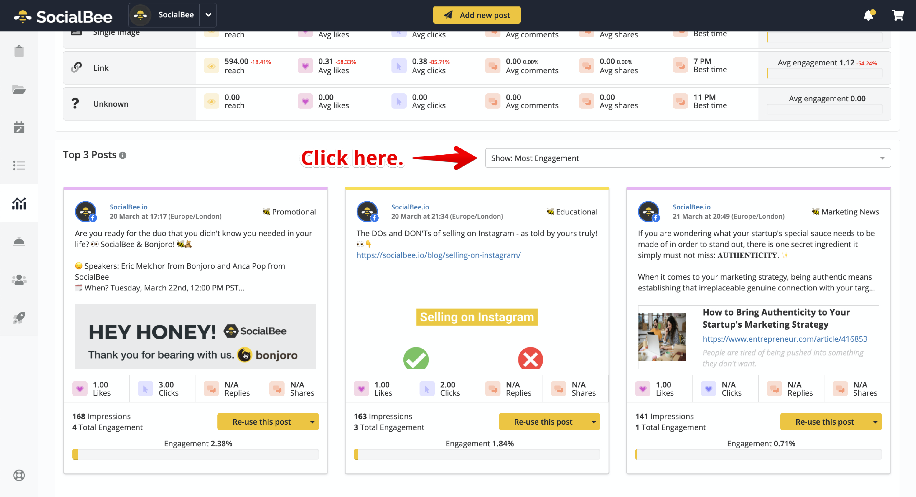Open the notifications bell
The width and height of the screenshot is (916, 497).
click(869, 15)
